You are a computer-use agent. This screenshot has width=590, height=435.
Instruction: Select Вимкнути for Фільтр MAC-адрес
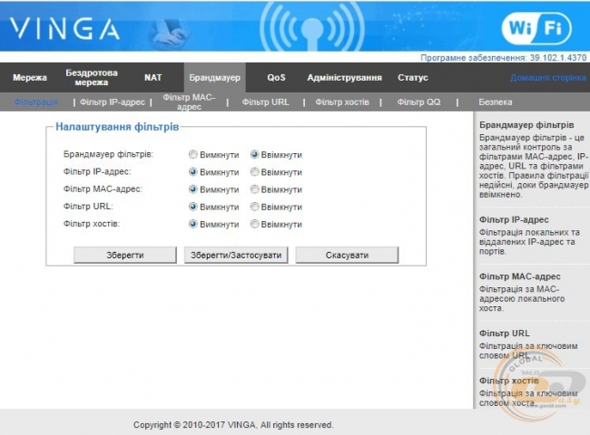193,188
